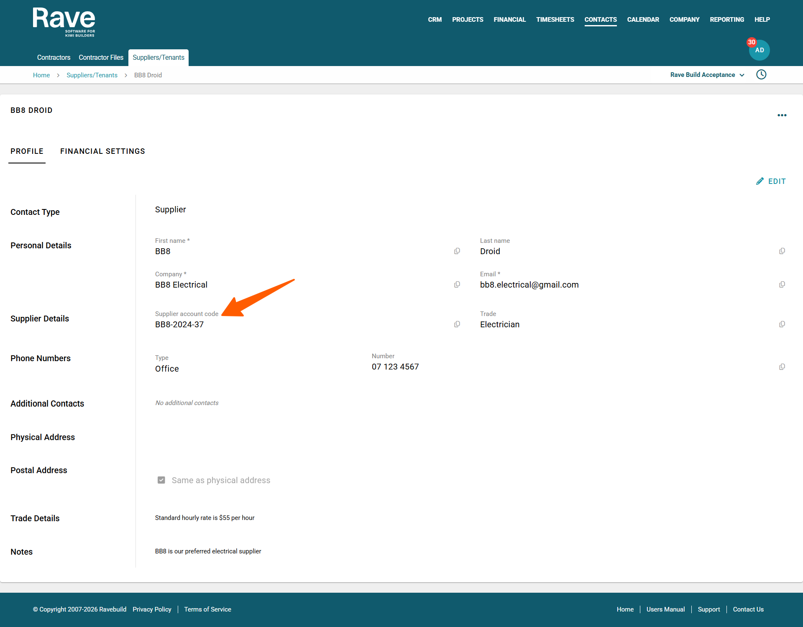Toggle Same as physical address checkbox
The image size is (803, 627).
point(161,480)
